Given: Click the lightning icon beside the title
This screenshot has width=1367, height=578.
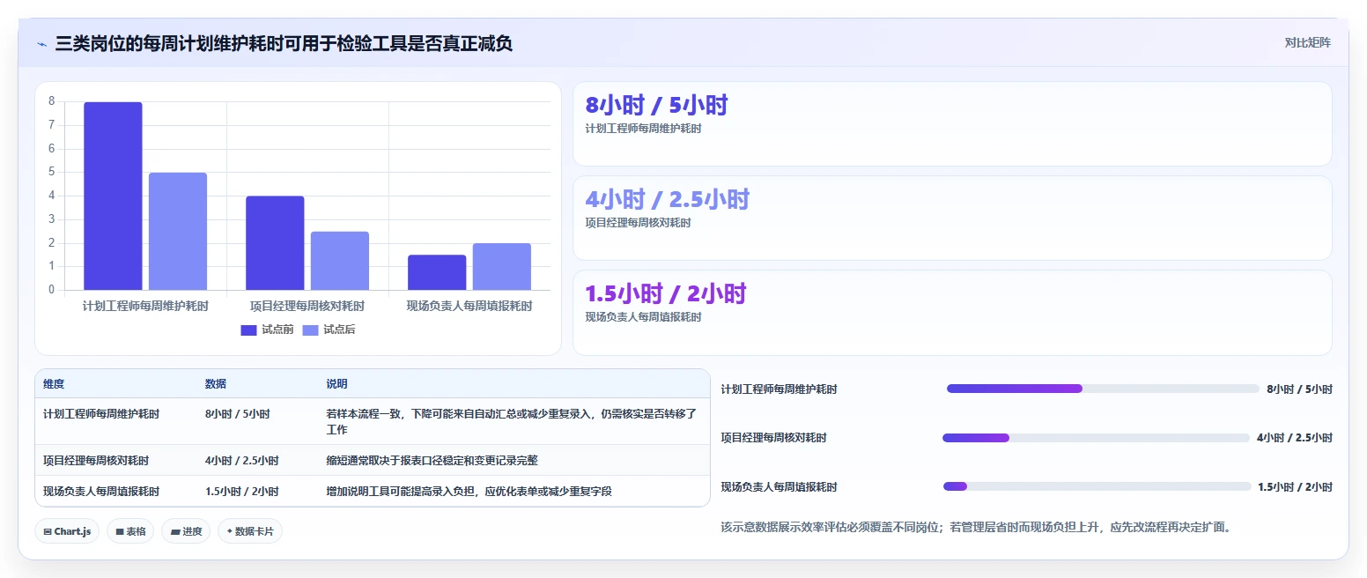Looking at the screenshot, I should (41, 44).
